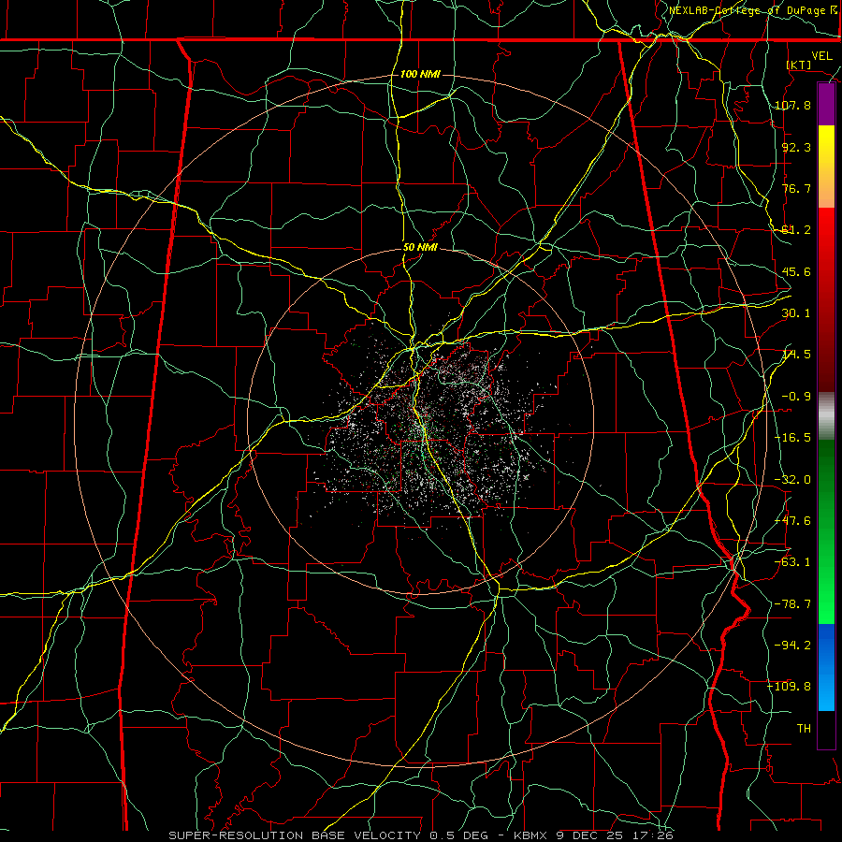Click the -16.5 velocity scale value
842x842 pixels.
792,438
